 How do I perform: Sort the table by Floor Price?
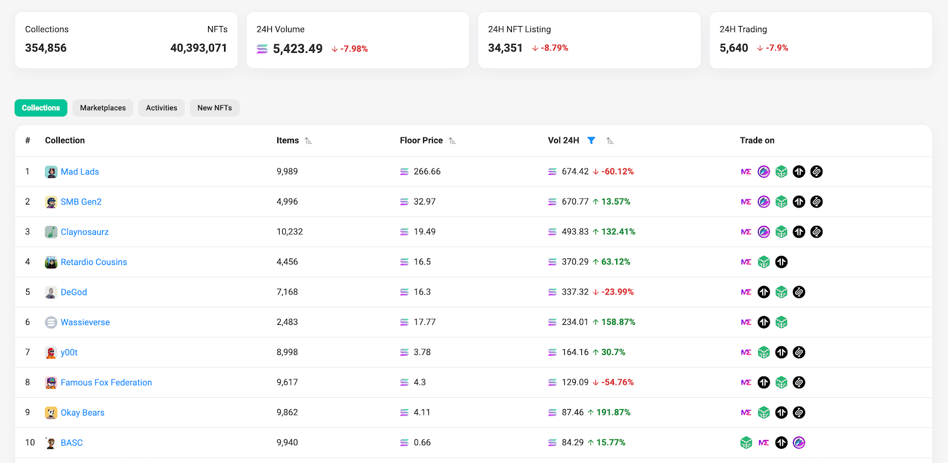[x=452, y=141]
